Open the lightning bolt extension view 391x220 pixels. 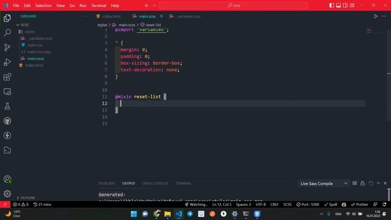[x=7, y=136]
